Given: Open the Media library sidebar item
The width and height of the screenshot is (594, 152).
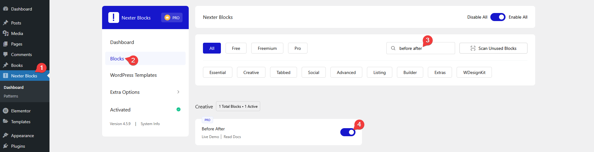Looking at the screenshot, I should 17,33.
